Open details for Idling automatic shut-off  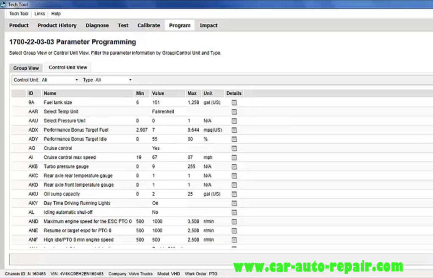[234, 212]
